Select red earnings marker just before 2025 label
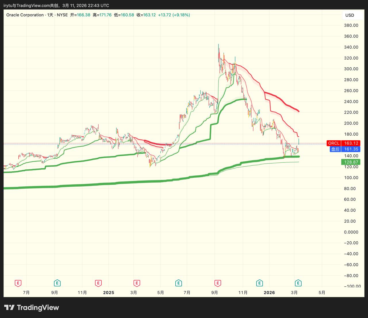The image size is (368, 318). (98, 283)
